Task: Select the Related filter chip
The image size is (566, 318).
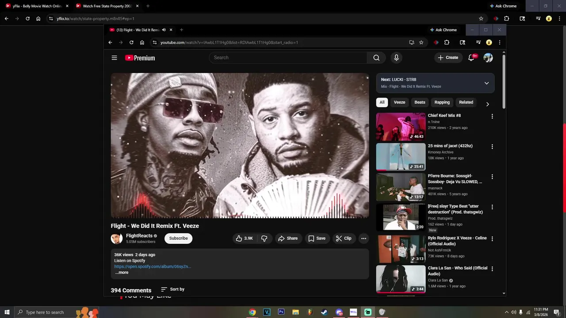Action: pyautogui.click(x=466, y=102)
